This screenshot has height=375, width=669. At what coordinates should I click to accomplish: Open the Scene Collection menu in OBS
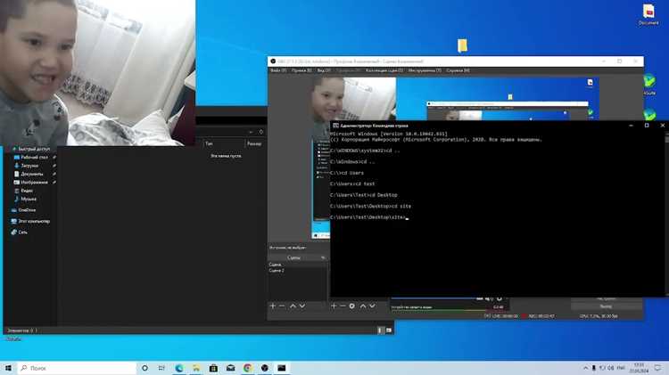click(x=384, y=70)
